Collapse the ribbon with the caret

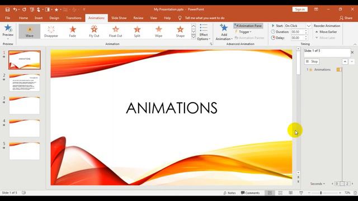[355, 44]
